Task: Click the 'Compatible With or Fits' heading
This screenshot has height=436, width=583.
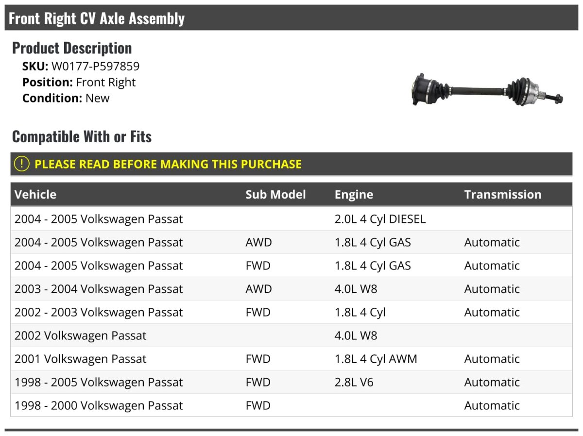Action: (82, 137)
